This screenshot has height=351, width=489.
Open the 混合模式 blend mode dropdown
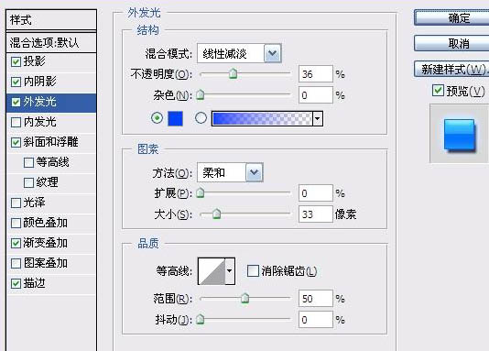pyautogui.click(x=273, y=53)
